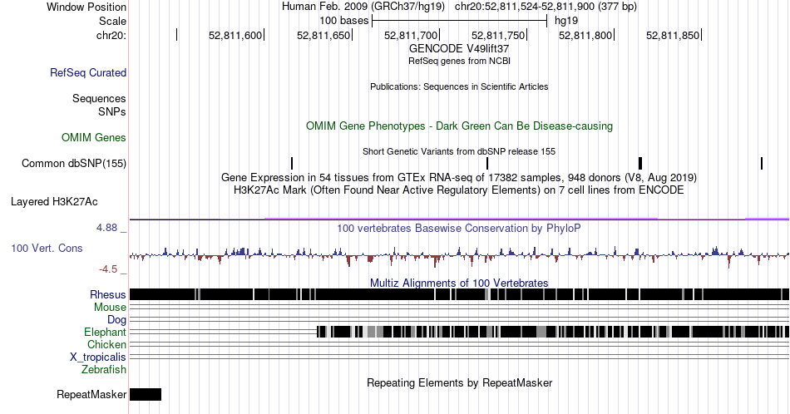Click the X_tropicalis species label

tap(98, 357)
